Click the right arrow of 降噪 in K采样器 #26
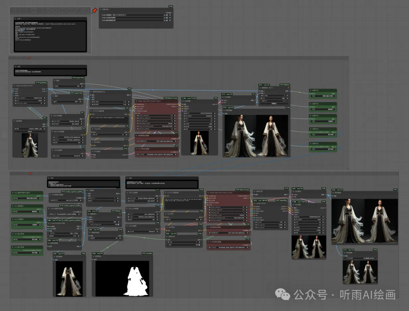This screenshot has height=311, width=409. 215,129
